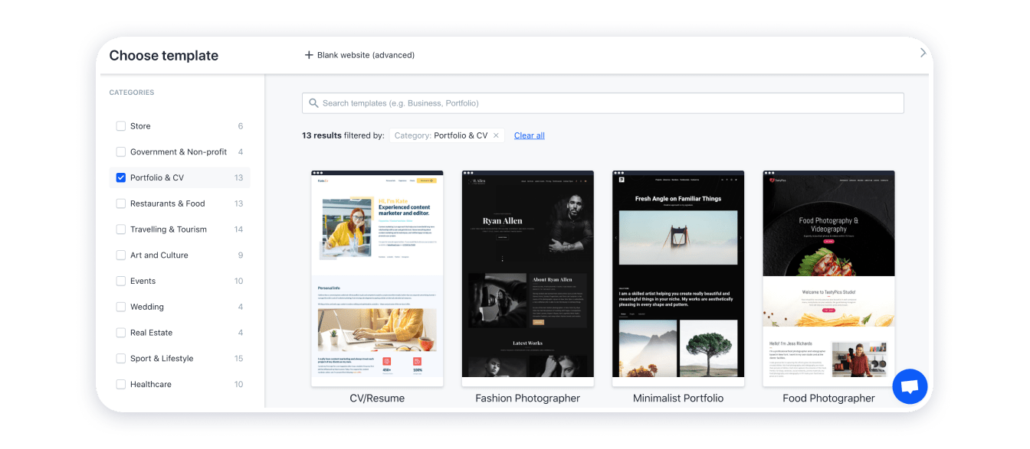Uncheck the Portfolio & CV checkbox
Screen dimensions: 1030x449
click(x=120, y=177)
